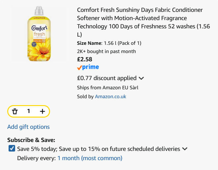Open the '1 month (most common)' delivery frequency
The height and width of the screenshot is (170, 218).
(x=90, y=158)
